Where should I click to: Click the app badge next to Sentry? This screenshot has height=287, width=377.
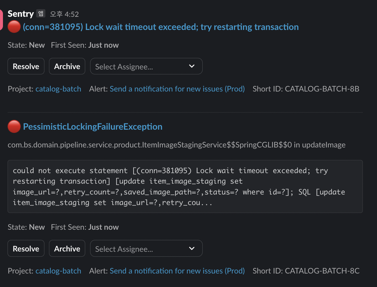(x=41, y=13)
